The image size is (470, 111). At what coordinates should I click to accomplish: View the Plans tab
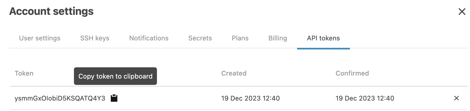(x=240, y=38)
